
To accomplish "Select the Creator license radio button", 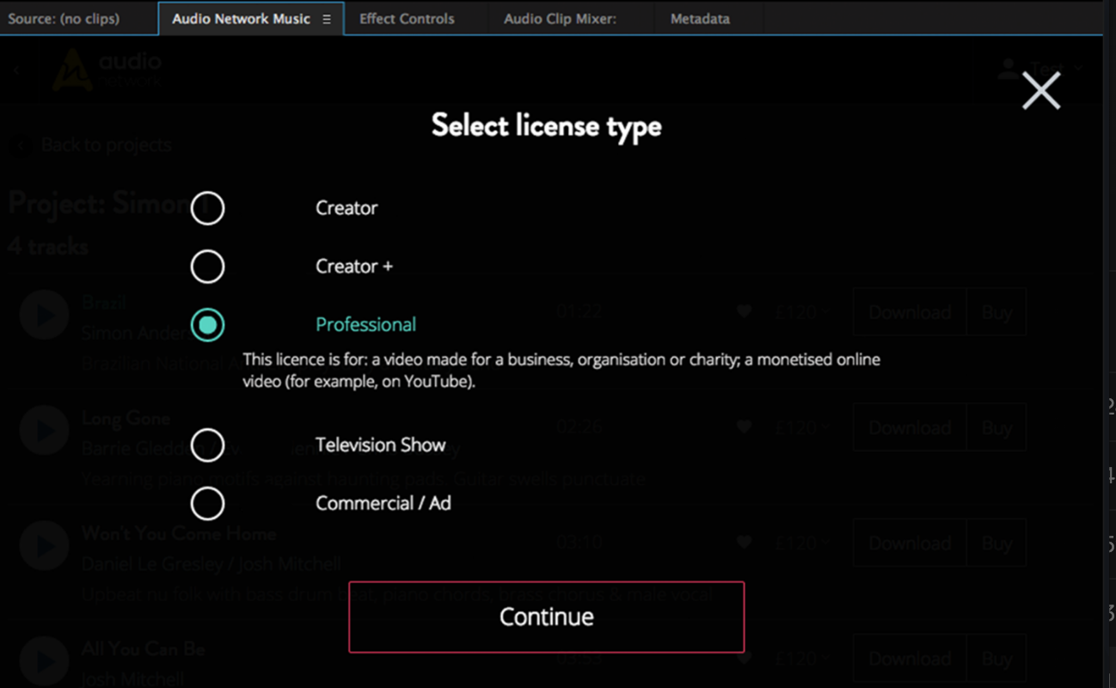I will tap(207, 207).
